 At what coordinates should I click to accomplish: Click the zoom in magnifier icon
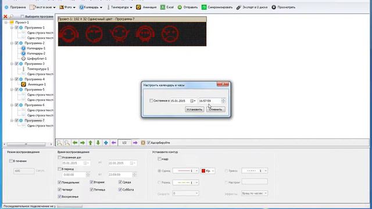click(x=59, y=143)
